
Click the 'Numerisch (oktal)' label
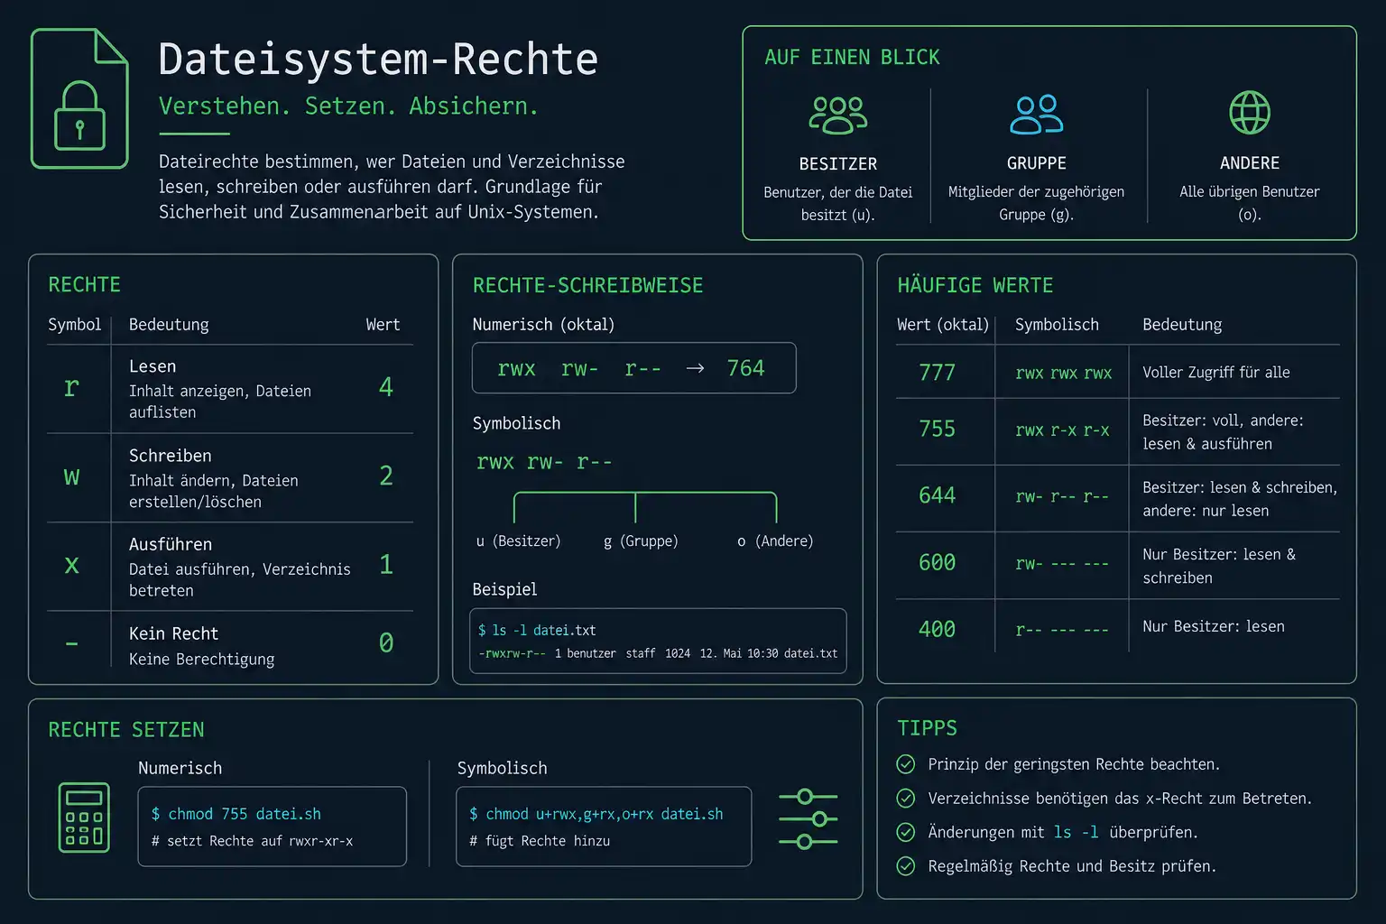tap(543, 325)
